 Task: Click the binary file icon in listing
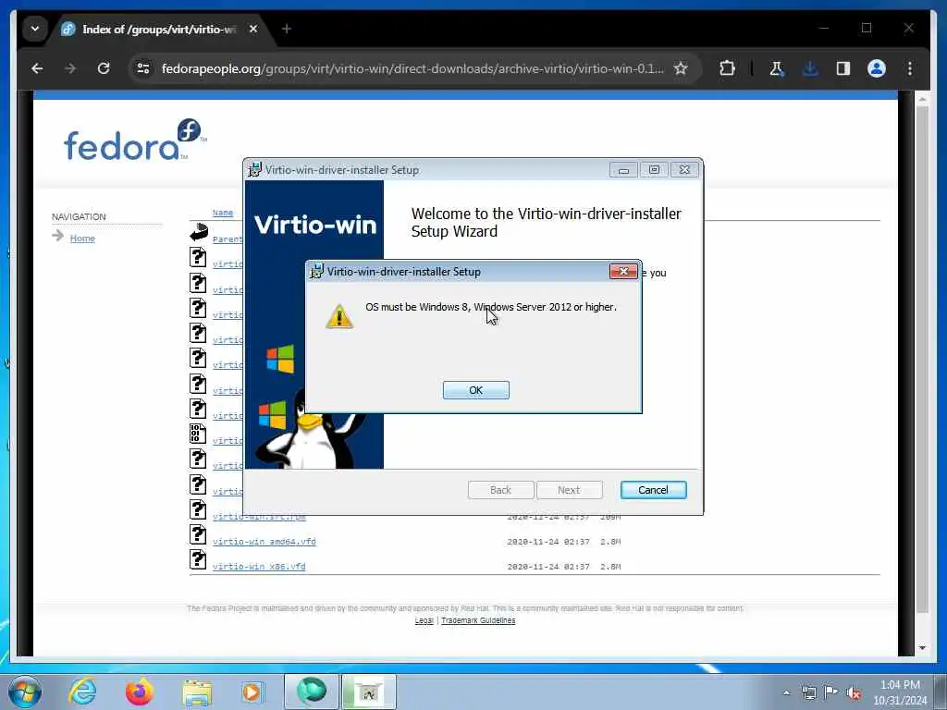point(198,434)
